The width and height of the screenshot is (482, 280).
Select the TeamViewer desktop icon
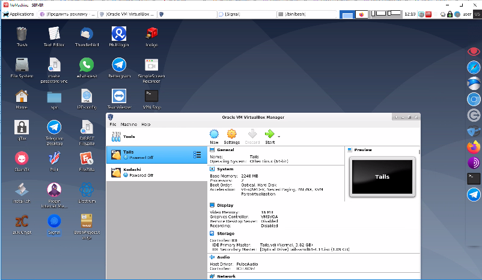[119, 100]
